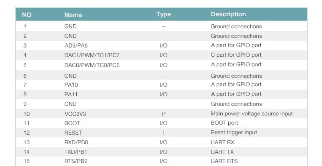Screen dimensions: 322x166
Task: Click the VCC3V3 pin name
Action: (75, 114)
